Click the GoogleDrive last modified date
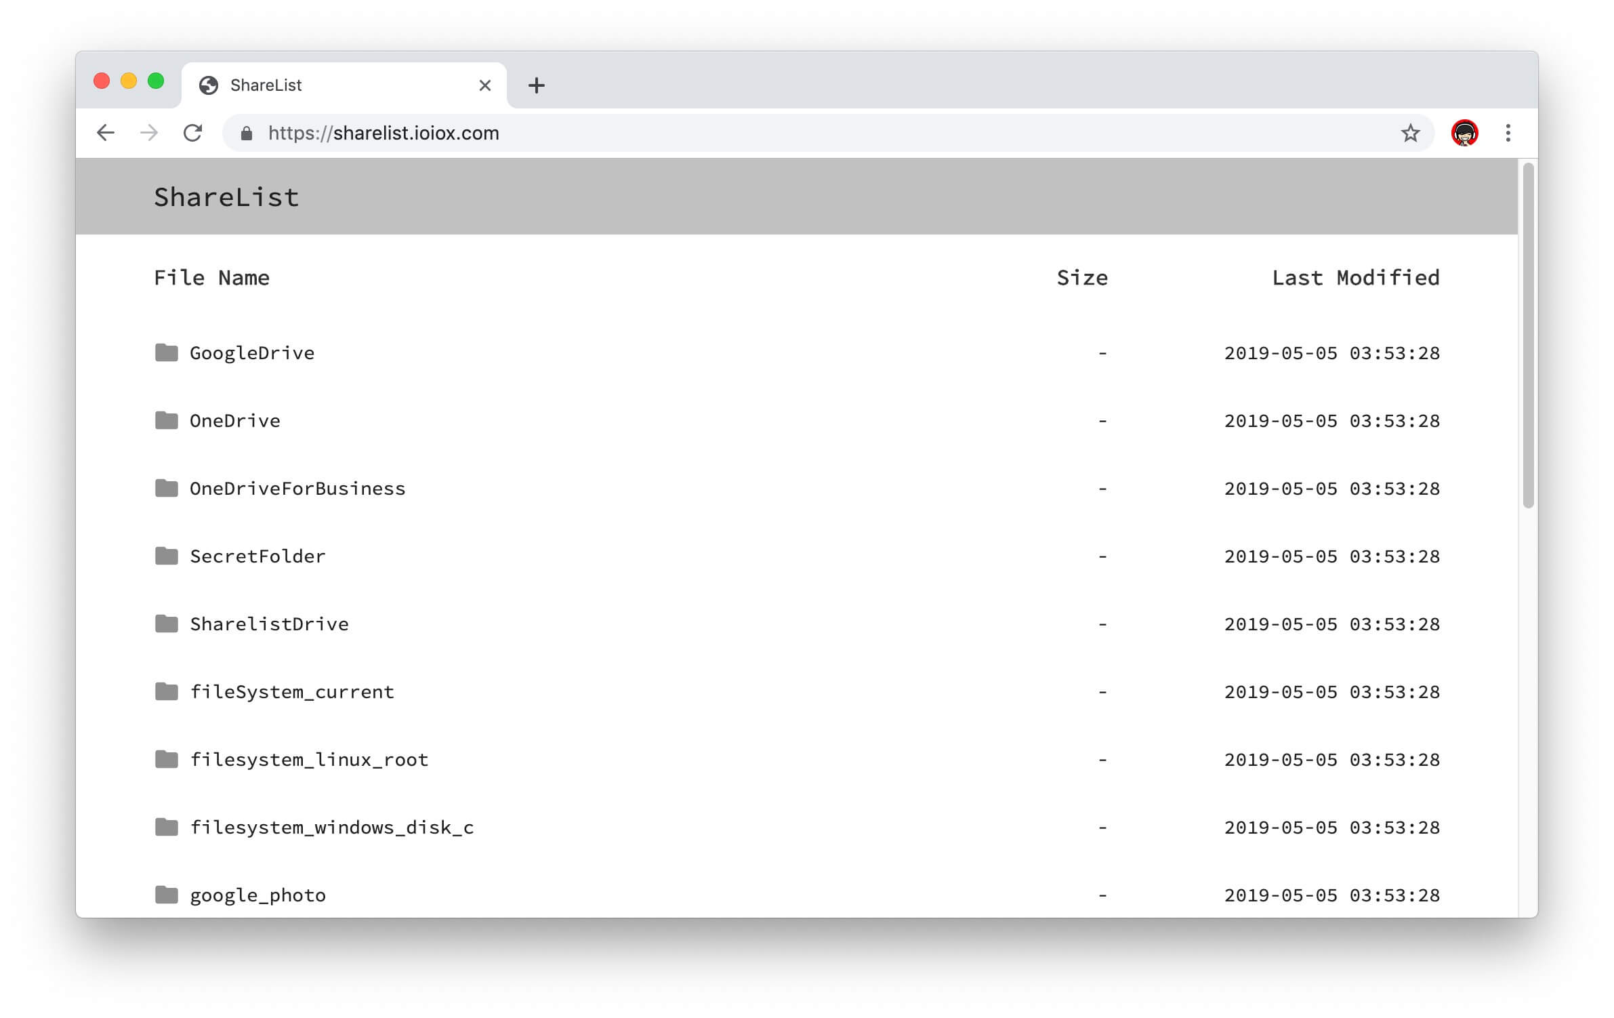 pos(1332,353)
